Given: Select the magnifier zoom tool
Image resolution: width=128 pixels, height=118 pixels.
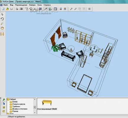Looking at the screenshot, I should pyautogui.click(x=2, y=24).
